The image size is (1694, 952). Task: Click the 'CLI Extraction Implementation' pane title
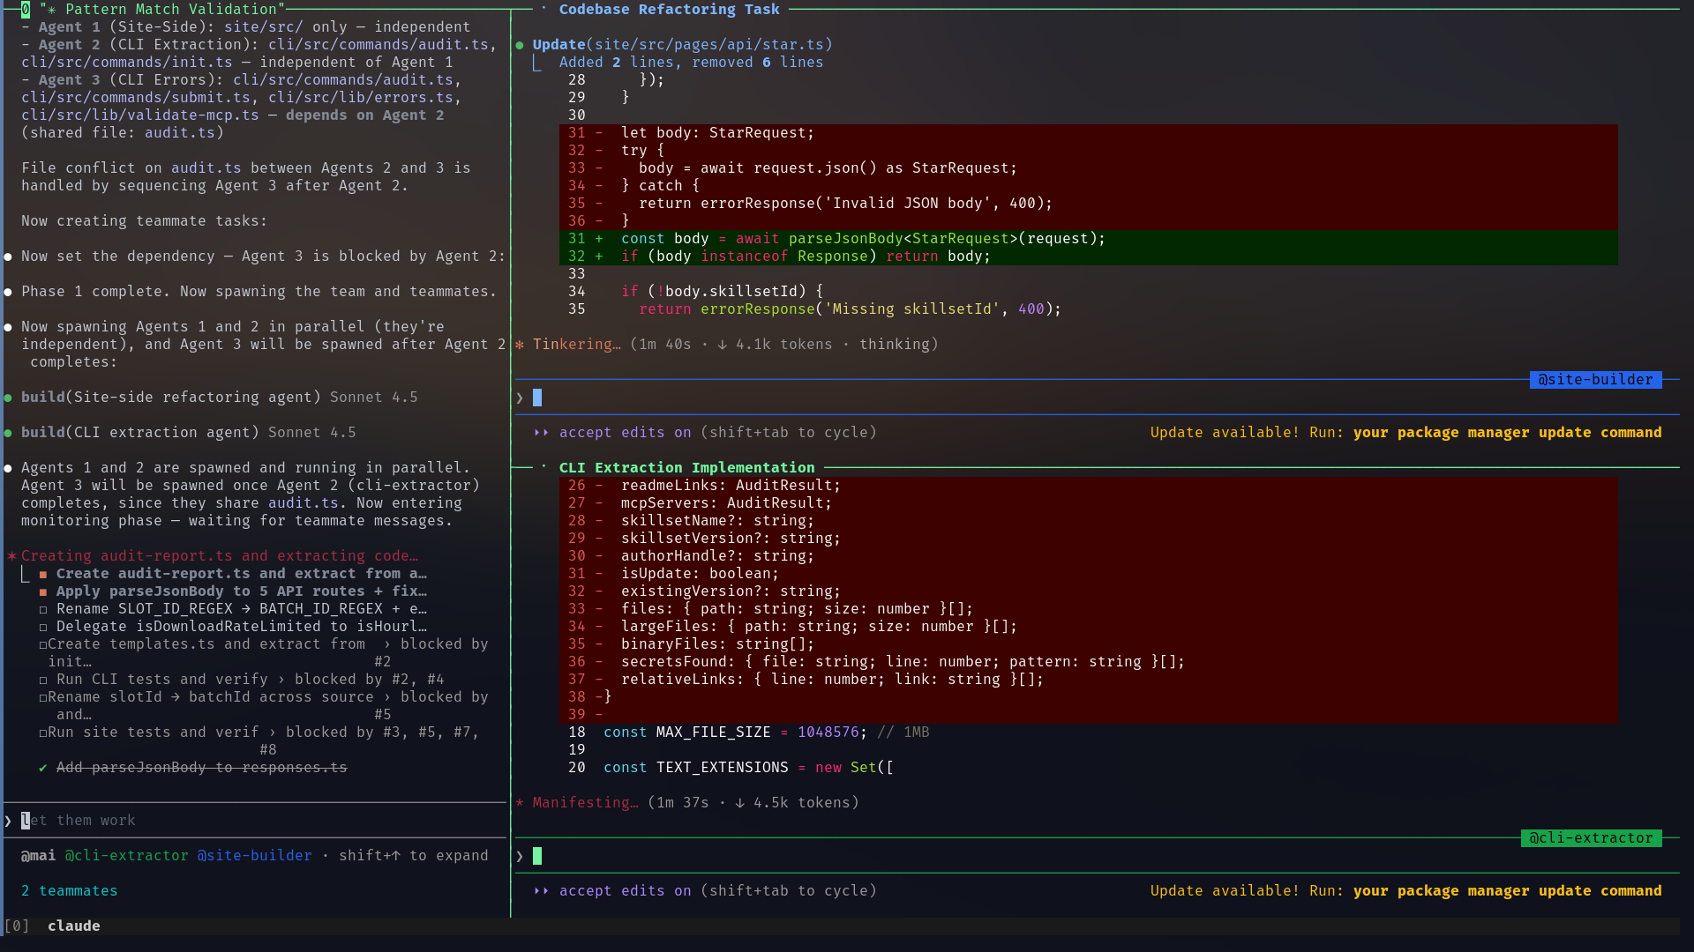click(x=687, y=468)
